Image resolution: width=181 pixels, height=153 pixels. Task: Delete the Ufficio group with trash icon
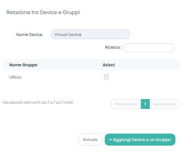pyautogui.click(x=106, y=77)
